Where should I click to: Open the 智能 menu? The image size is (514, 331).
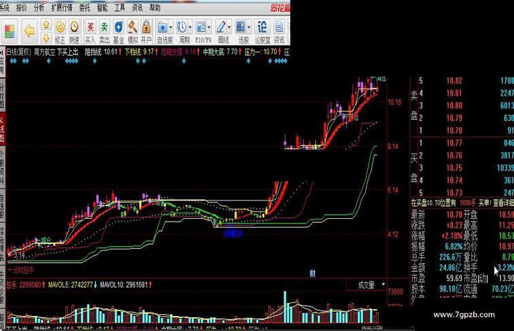pos(102,7)
